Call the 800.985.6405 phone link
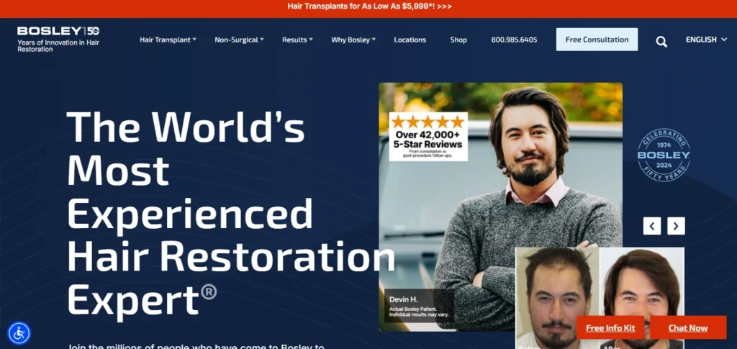 tap(514, 40)
